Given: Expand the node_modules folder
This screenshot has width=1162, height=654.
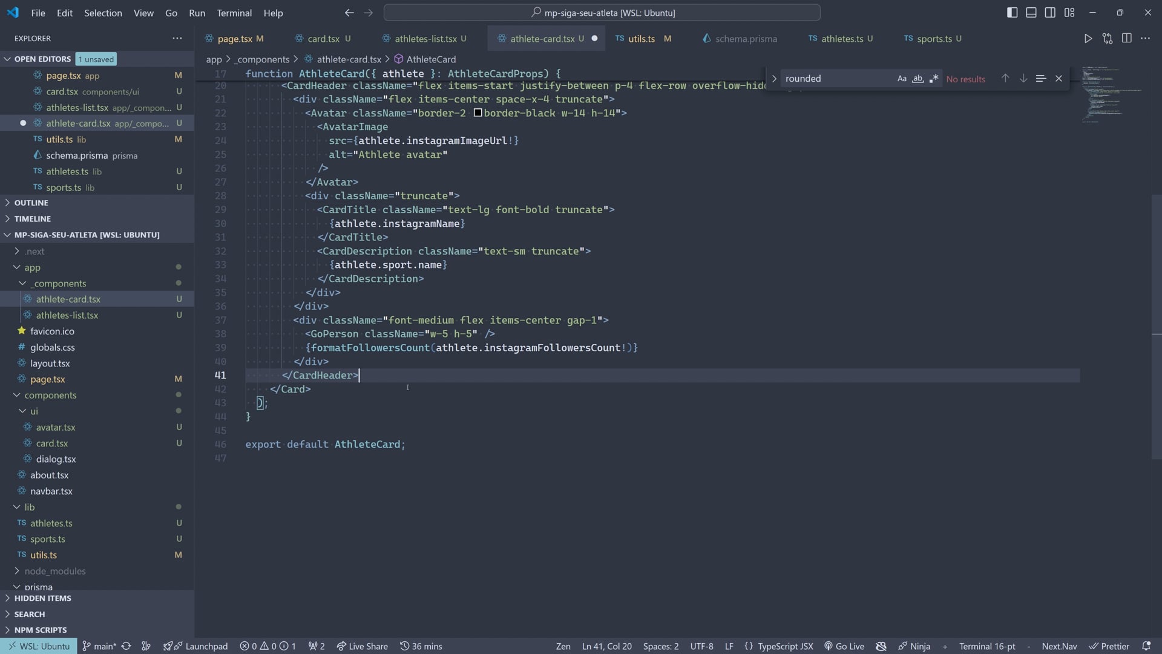Looking at the screenshot, I should [54, 571].
